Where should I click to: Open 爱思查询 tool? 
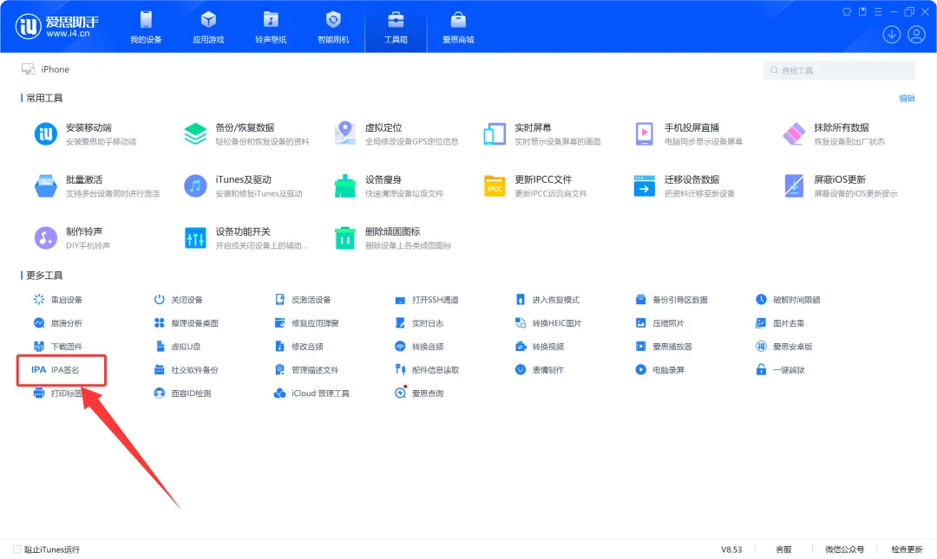tap(419, 393)
